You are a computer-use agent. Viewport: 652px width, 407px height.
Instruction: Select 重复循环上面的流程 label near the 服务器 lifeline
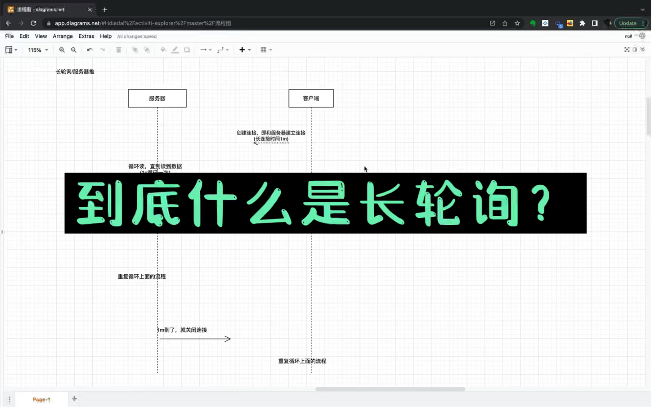[142, 277]
